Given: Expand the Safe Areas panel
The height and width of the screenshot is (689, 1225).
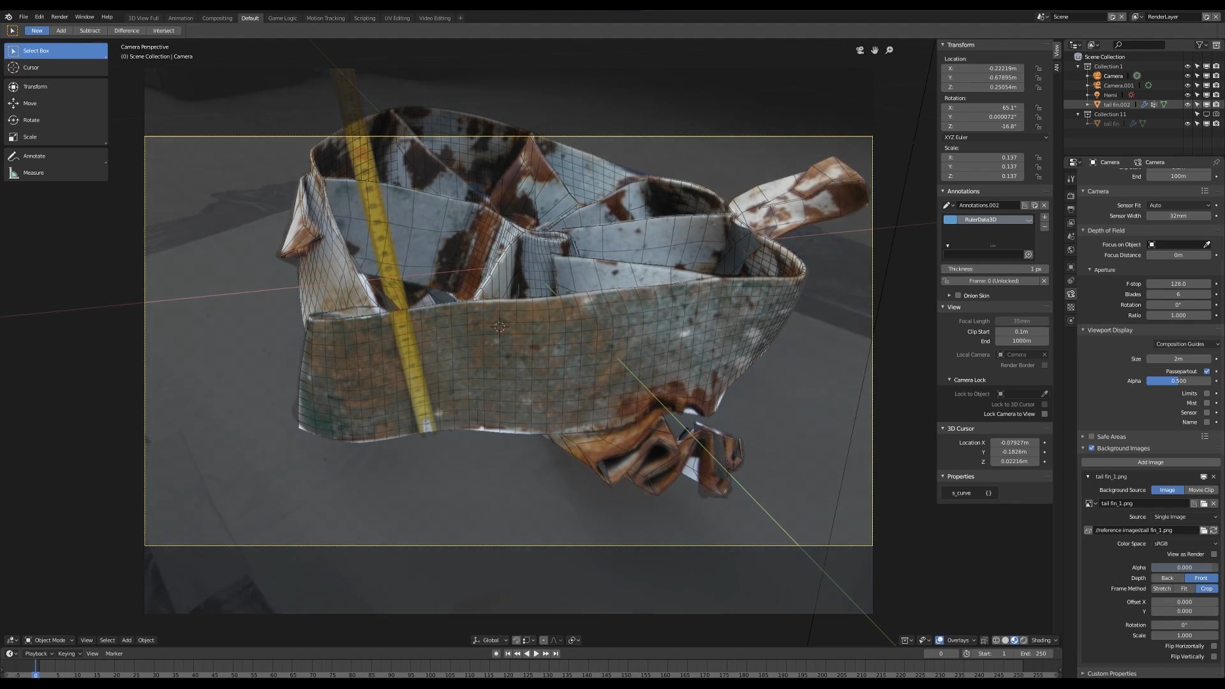Looking at the screenshot, I should coord(1083,436).
